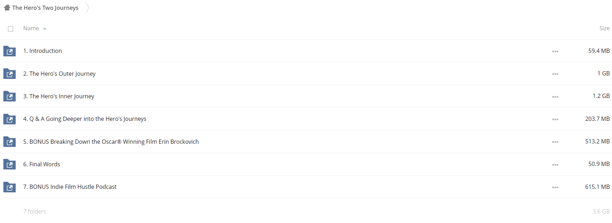Viewport: 612px width, 223px height.
Task: Click folder icon for 6. Final Words
Action: [x=10, y=164]
